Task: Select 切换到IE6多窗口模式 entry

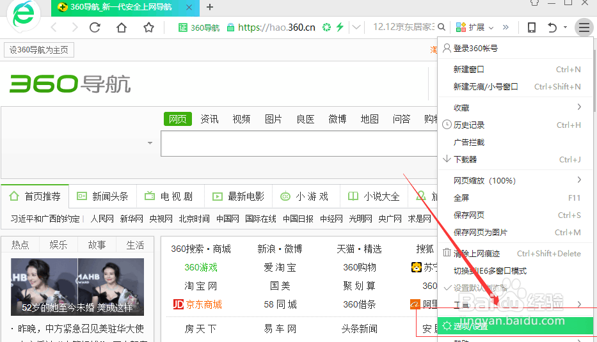Action: (x=516, y=271)
